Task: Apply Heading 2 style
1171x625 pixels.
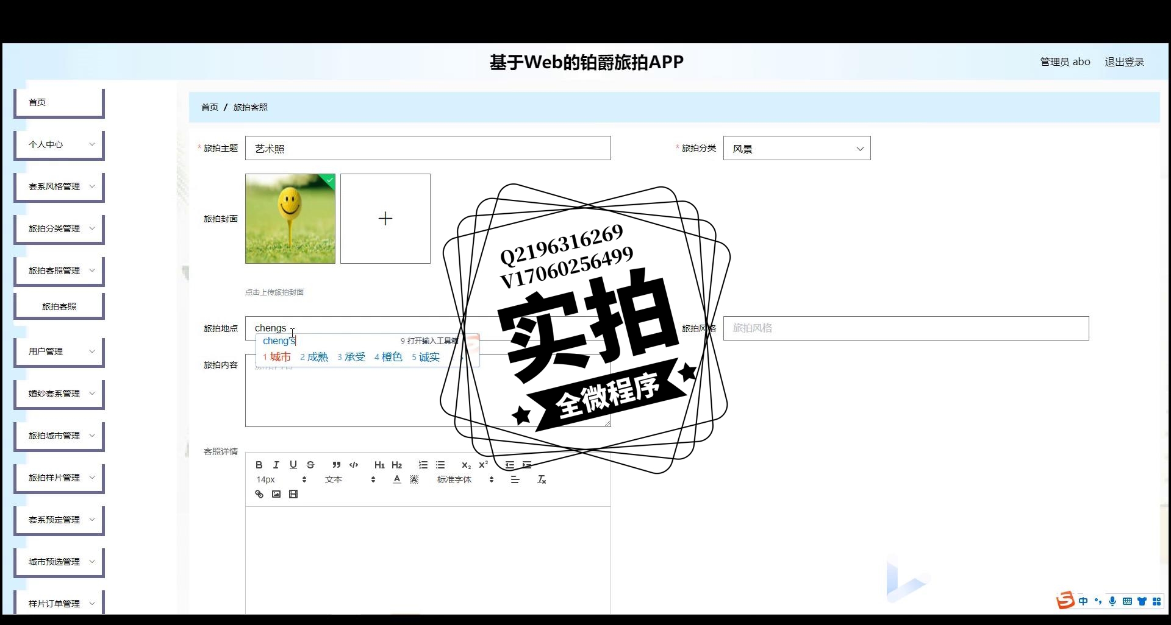Action: (397, 465)
